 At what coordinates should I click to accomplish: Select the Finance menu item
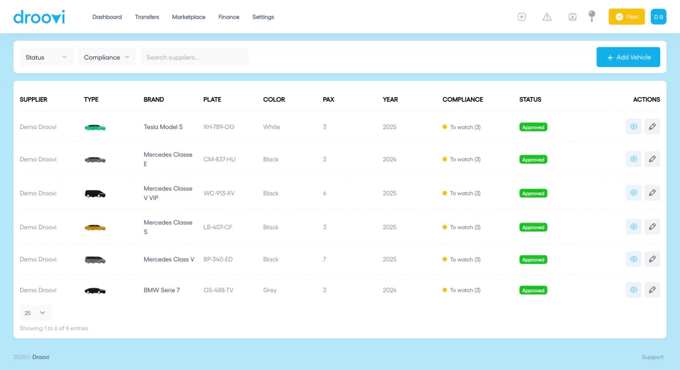coord(229,17)
